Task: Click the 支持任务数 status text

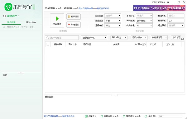Action: 53,8
